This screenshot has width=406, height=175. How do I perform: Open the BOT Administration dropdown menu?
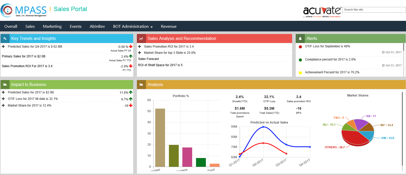(x=133, y=27)
